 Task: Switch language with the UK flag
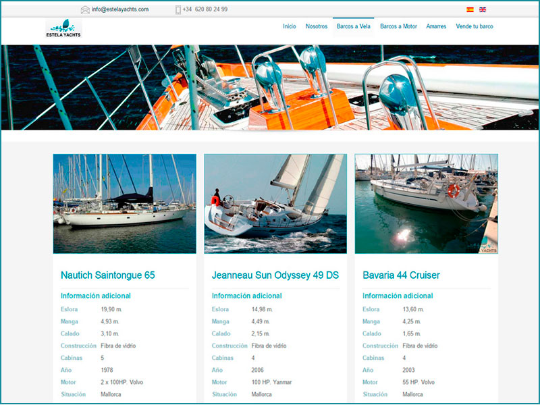(483, 9)
